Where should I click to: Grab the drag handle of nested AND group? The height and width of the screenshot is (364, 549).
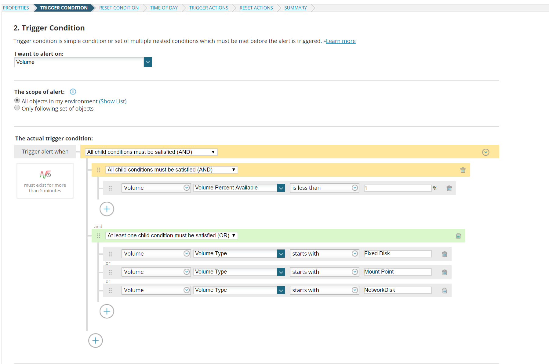pyautogui.click(x=99, y=170)
